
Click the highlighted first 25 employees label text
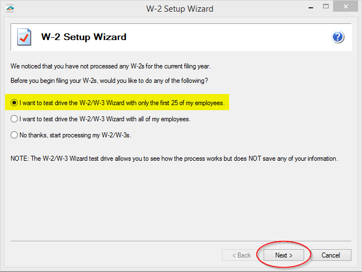click(122, 103)
